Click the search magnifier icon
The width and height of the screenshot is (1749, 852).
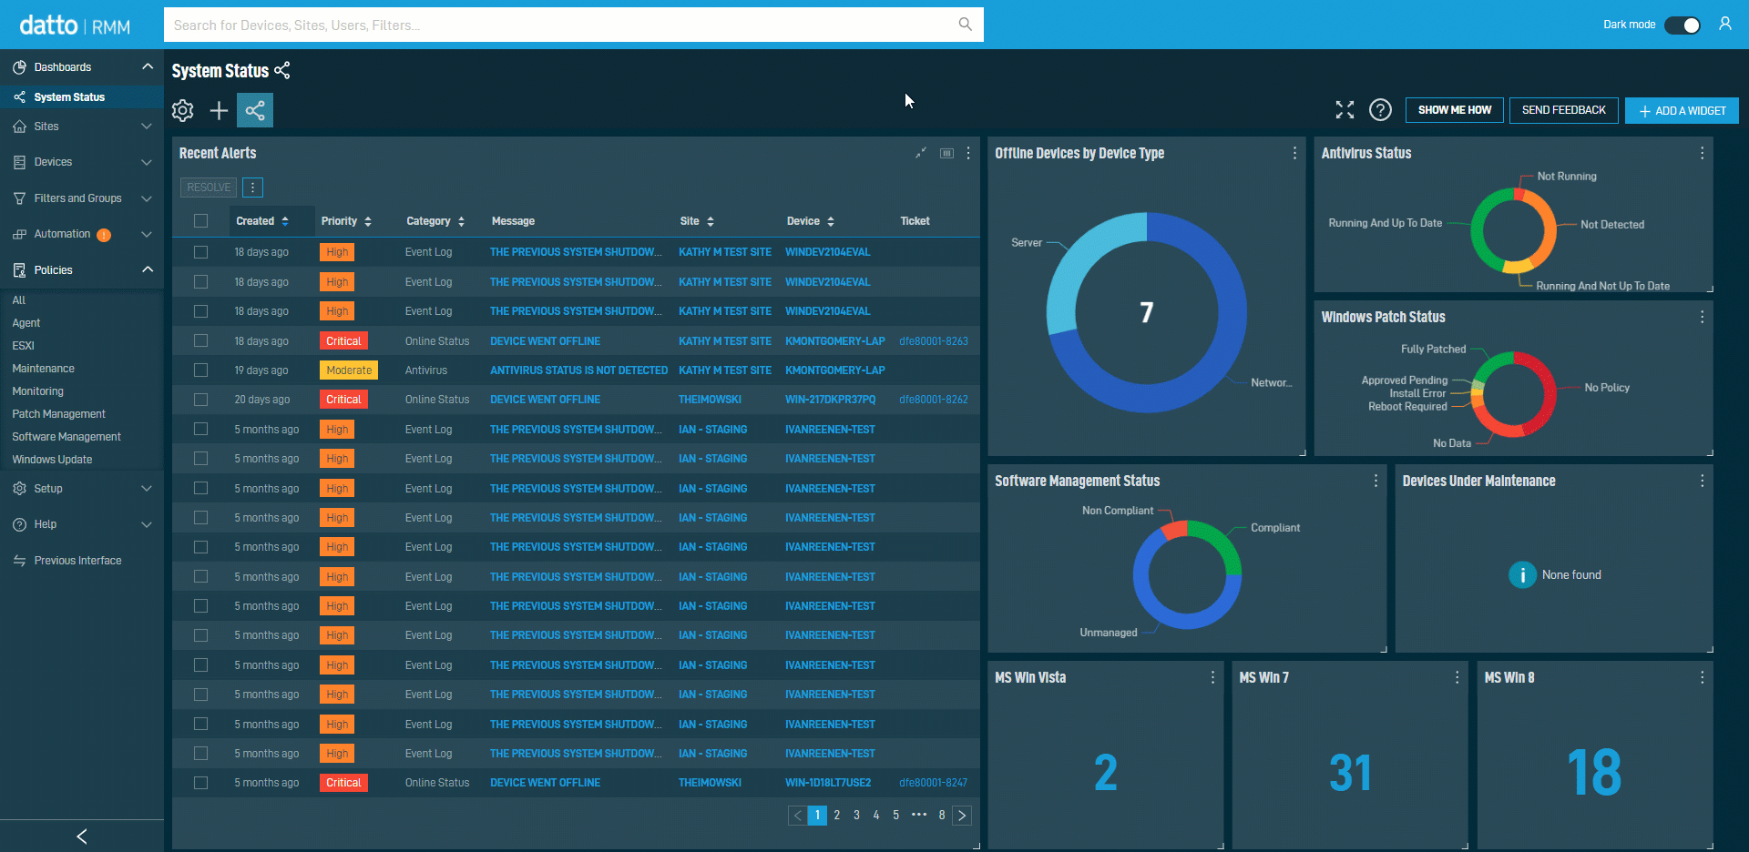(x=965, y=25)
